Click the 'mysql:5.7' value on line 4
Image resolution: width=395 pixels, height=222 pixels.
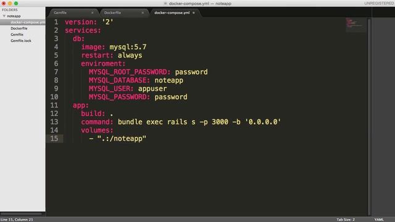point(128,47)
